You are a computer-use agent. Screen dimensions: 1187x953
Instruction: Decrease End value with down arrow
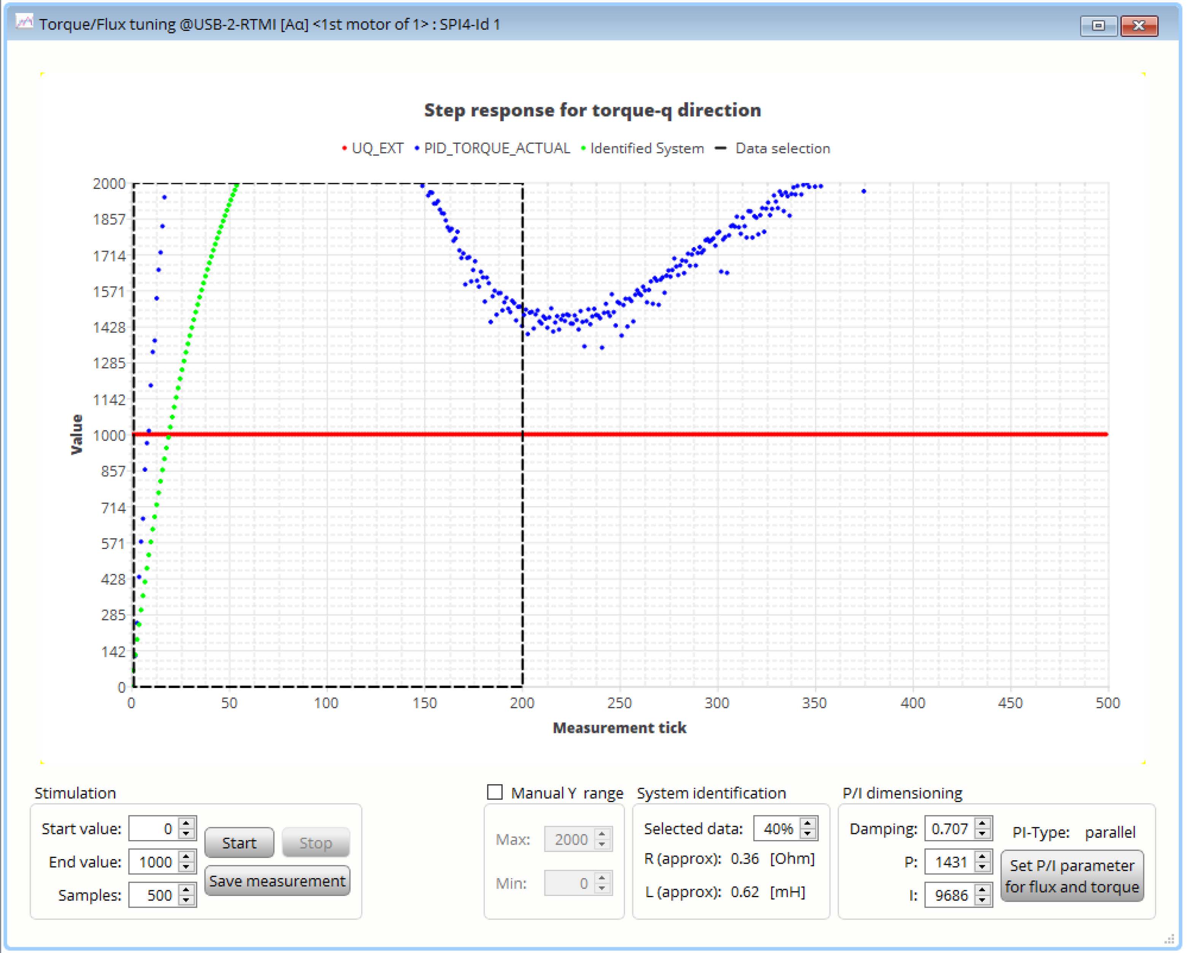[187, 868]
